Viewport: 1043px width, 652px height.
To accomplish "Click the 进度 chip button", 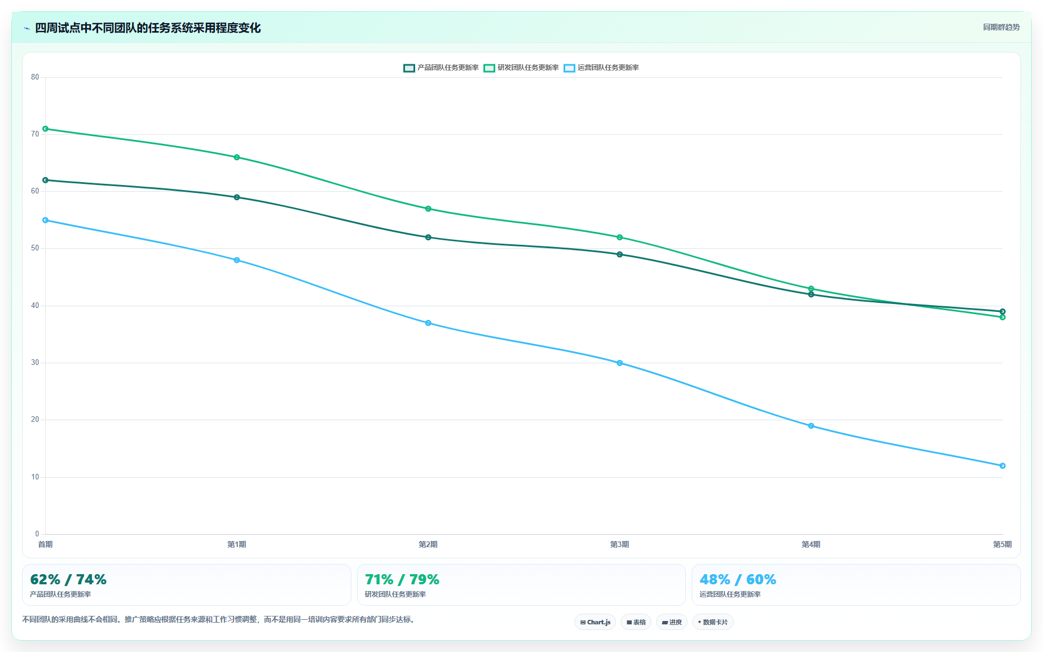I will [672, 622].
